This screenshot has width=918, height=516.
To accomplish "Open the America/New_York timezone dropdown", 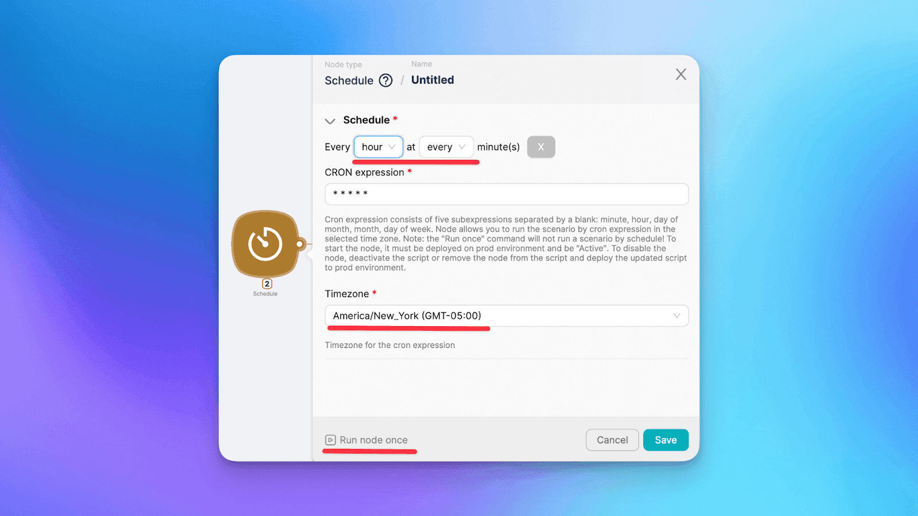I will [x=507, y=316].
